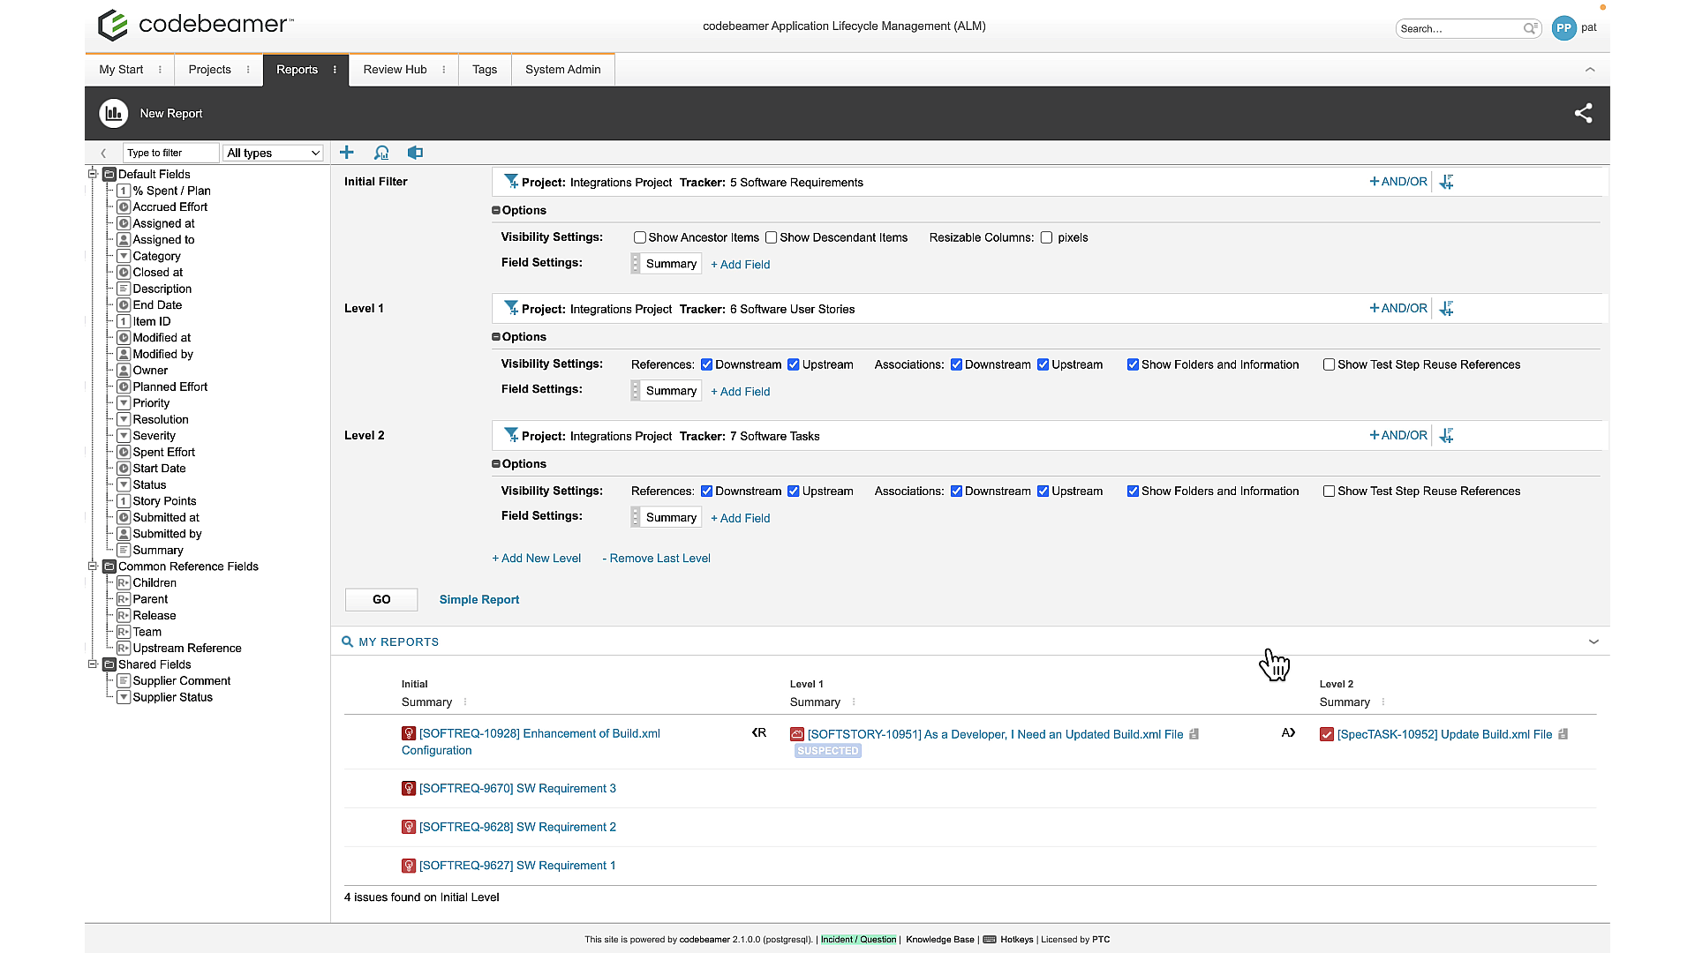The image size is (1695, 953).
Task: Click the Simple Report link
Action: click(479, 599)
